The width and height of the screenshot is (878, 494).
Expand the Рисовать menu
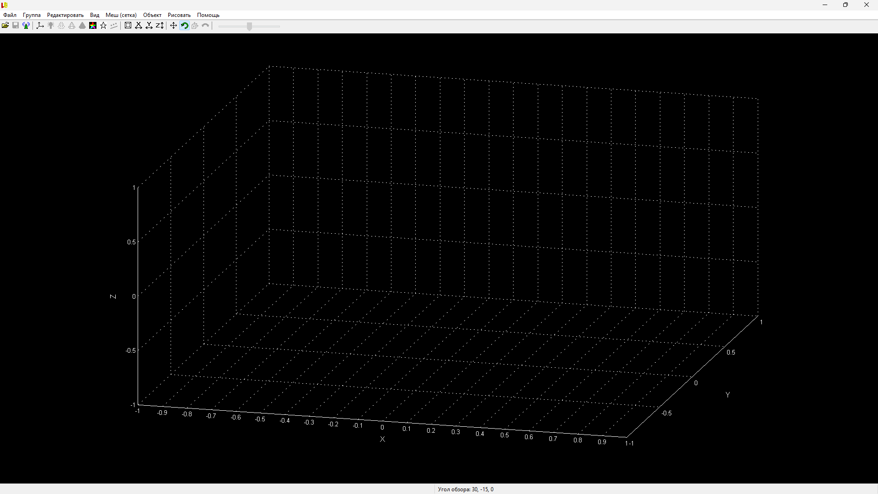pyautogui.click(x=179, y=15)
